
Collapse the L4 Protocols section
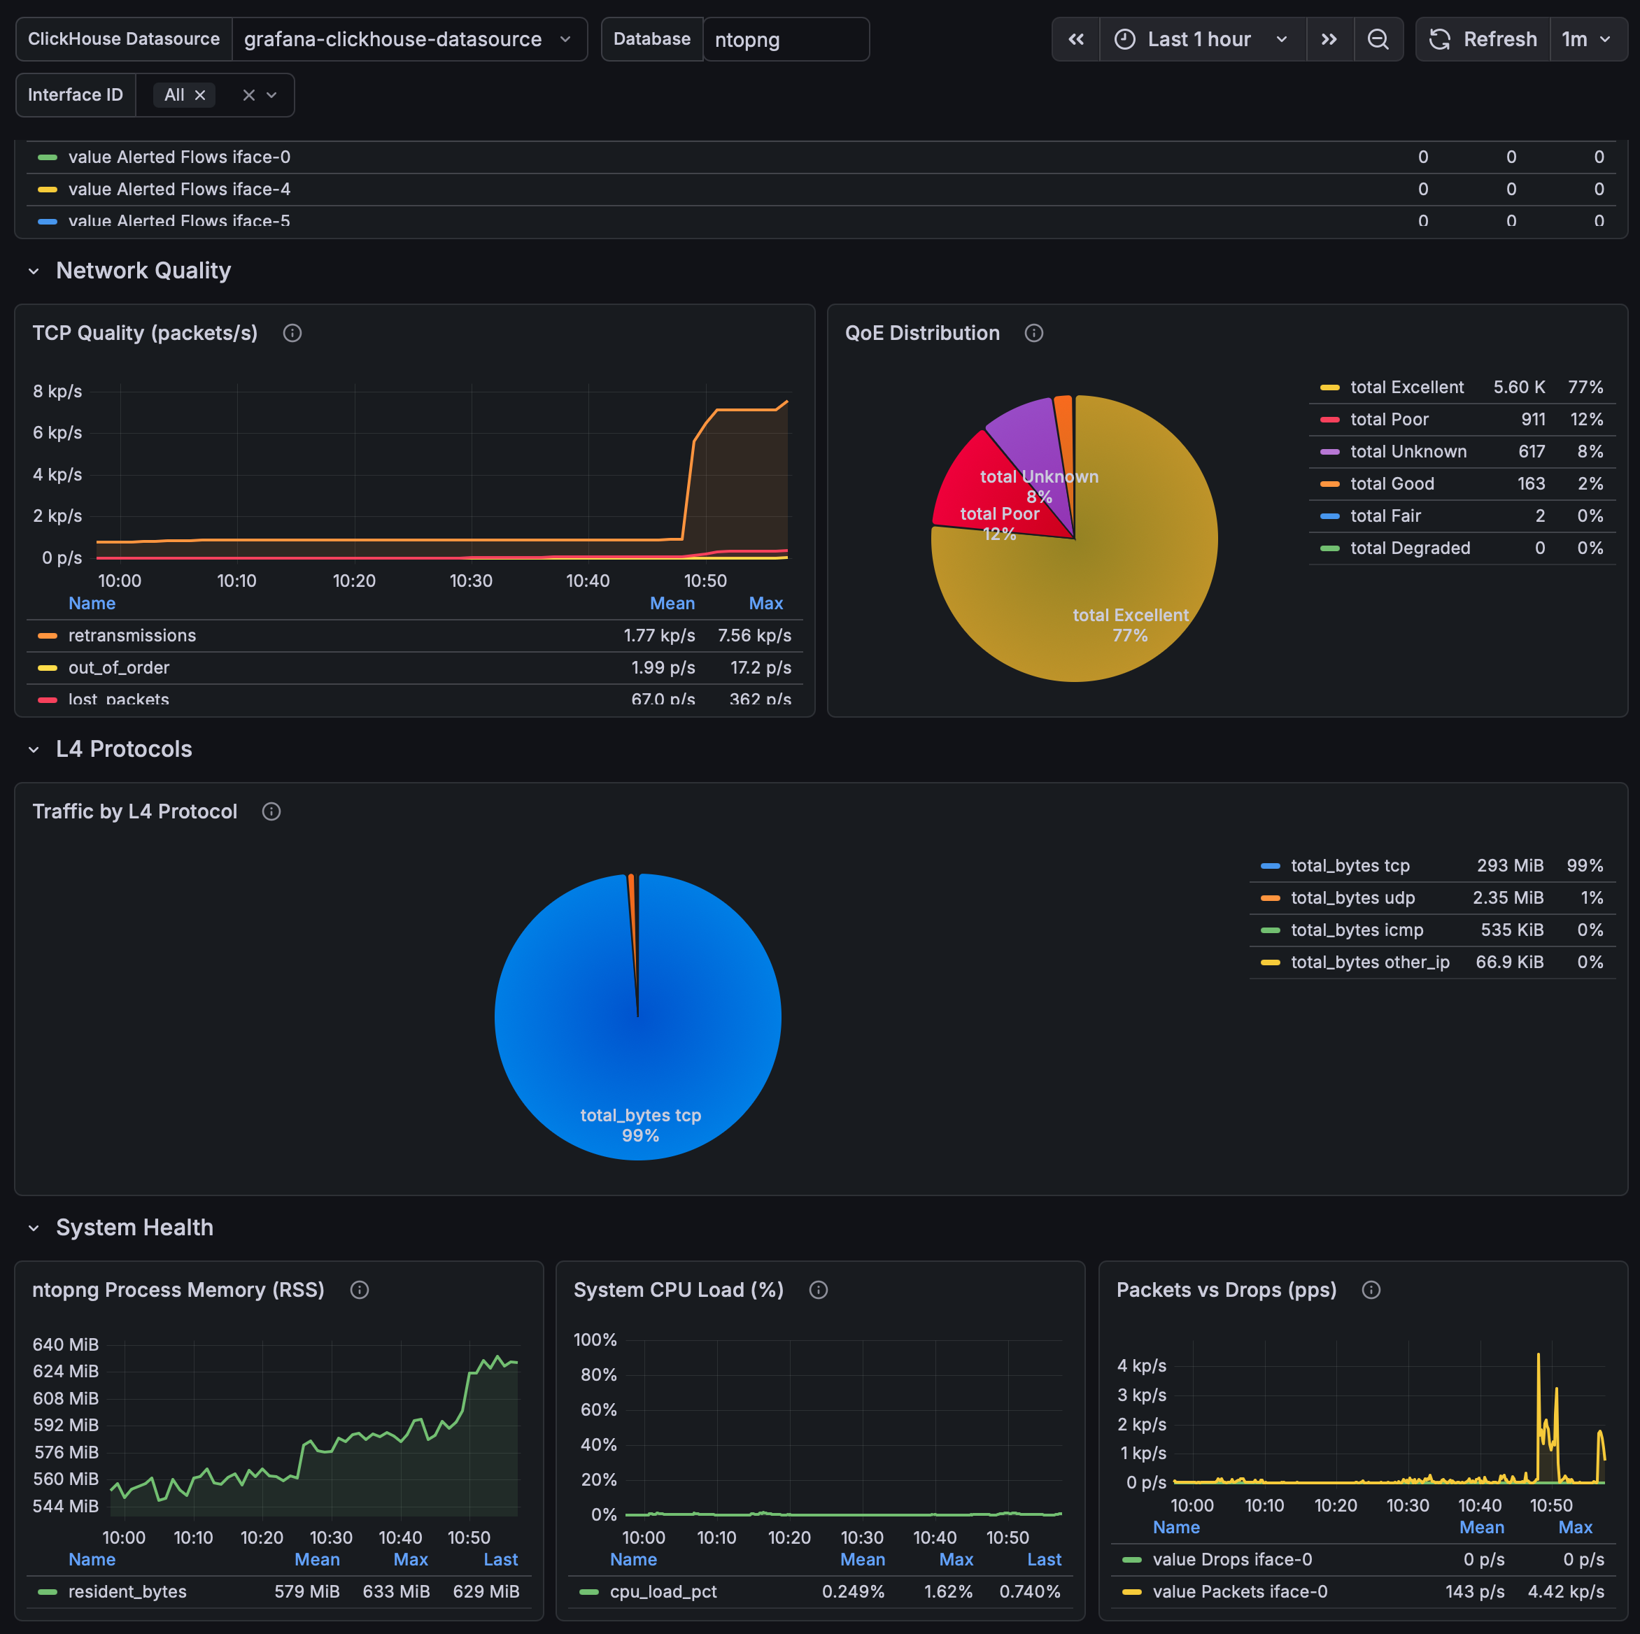[x=34, y=750]
